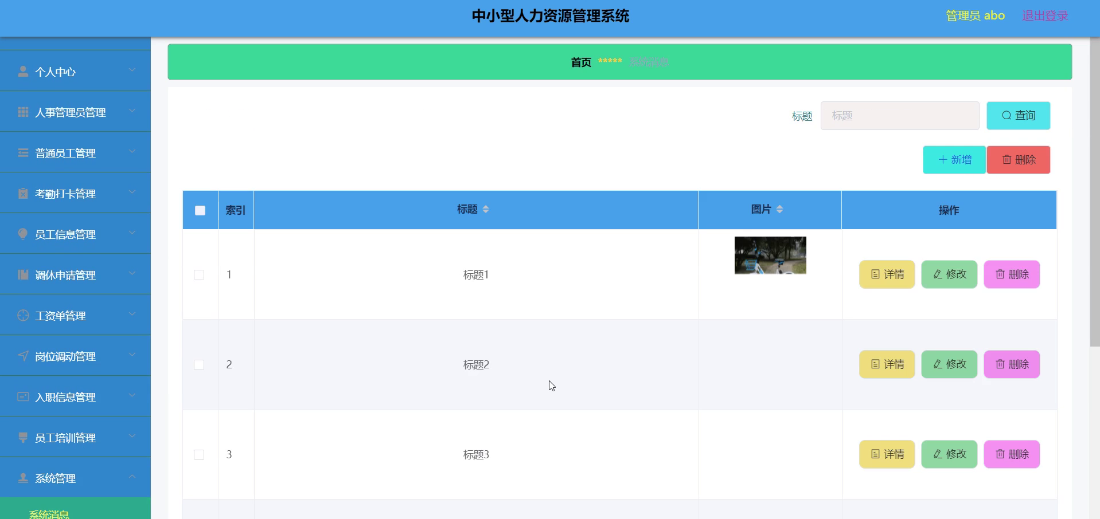Expand 人事管理员管理 with its chevron
This screenshot has width=1100, height=519.
[x=132, y=111]
